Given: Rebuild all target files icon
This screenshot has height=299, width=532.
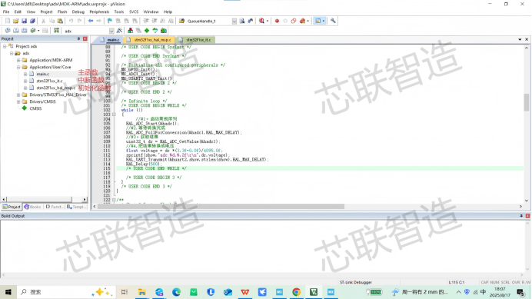Looking at the screenshot, I should (24, 31).
